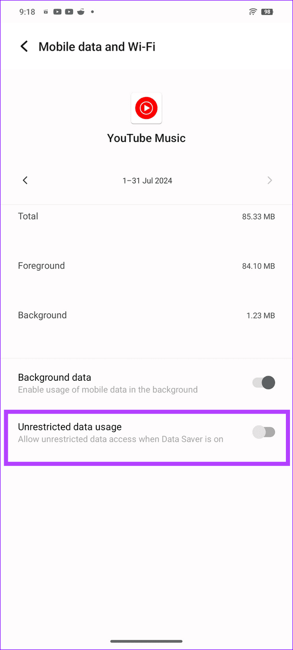293x650 pixels.
Task: Tap the YouTube Music app icon
Action: 146,107
